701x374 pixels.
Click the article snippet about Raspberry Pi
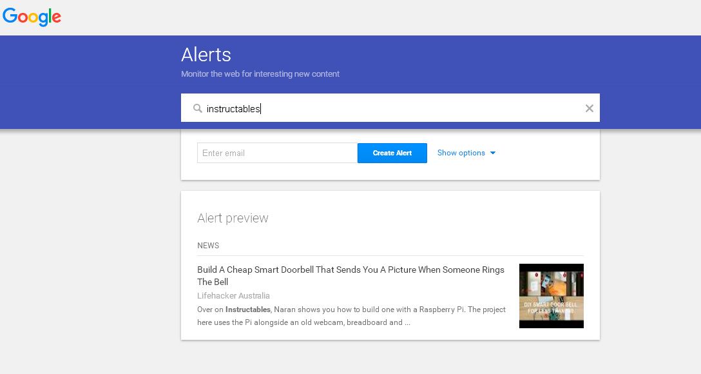[x=351, y=316]
